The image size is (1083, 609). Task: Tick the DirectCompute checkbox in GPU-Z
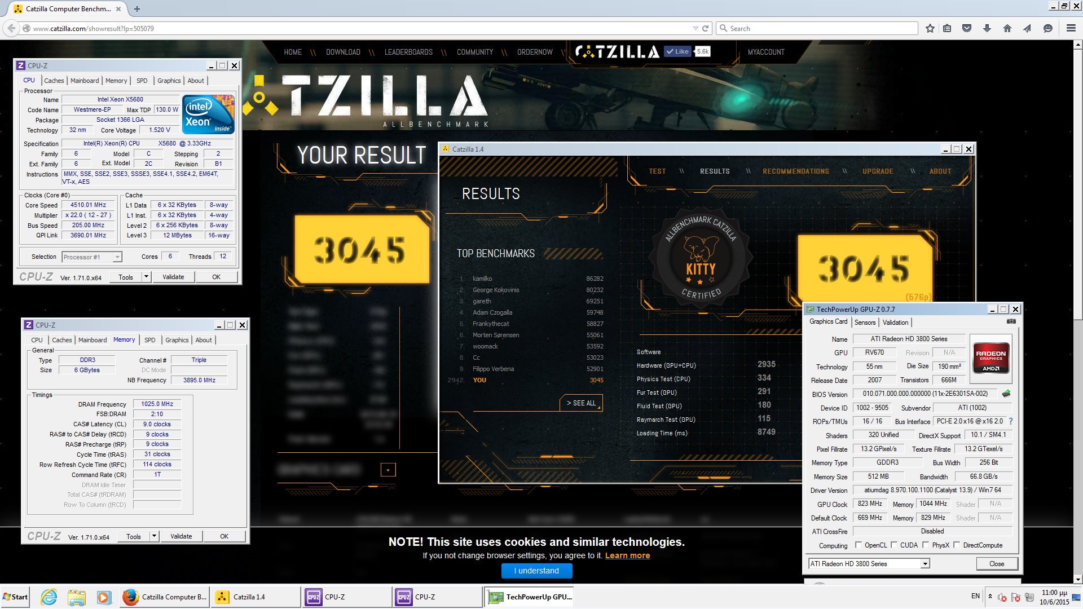957,545
